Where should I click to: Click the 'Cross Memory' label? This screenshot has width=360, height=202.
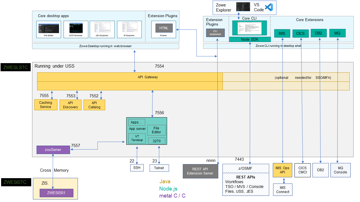54,170
